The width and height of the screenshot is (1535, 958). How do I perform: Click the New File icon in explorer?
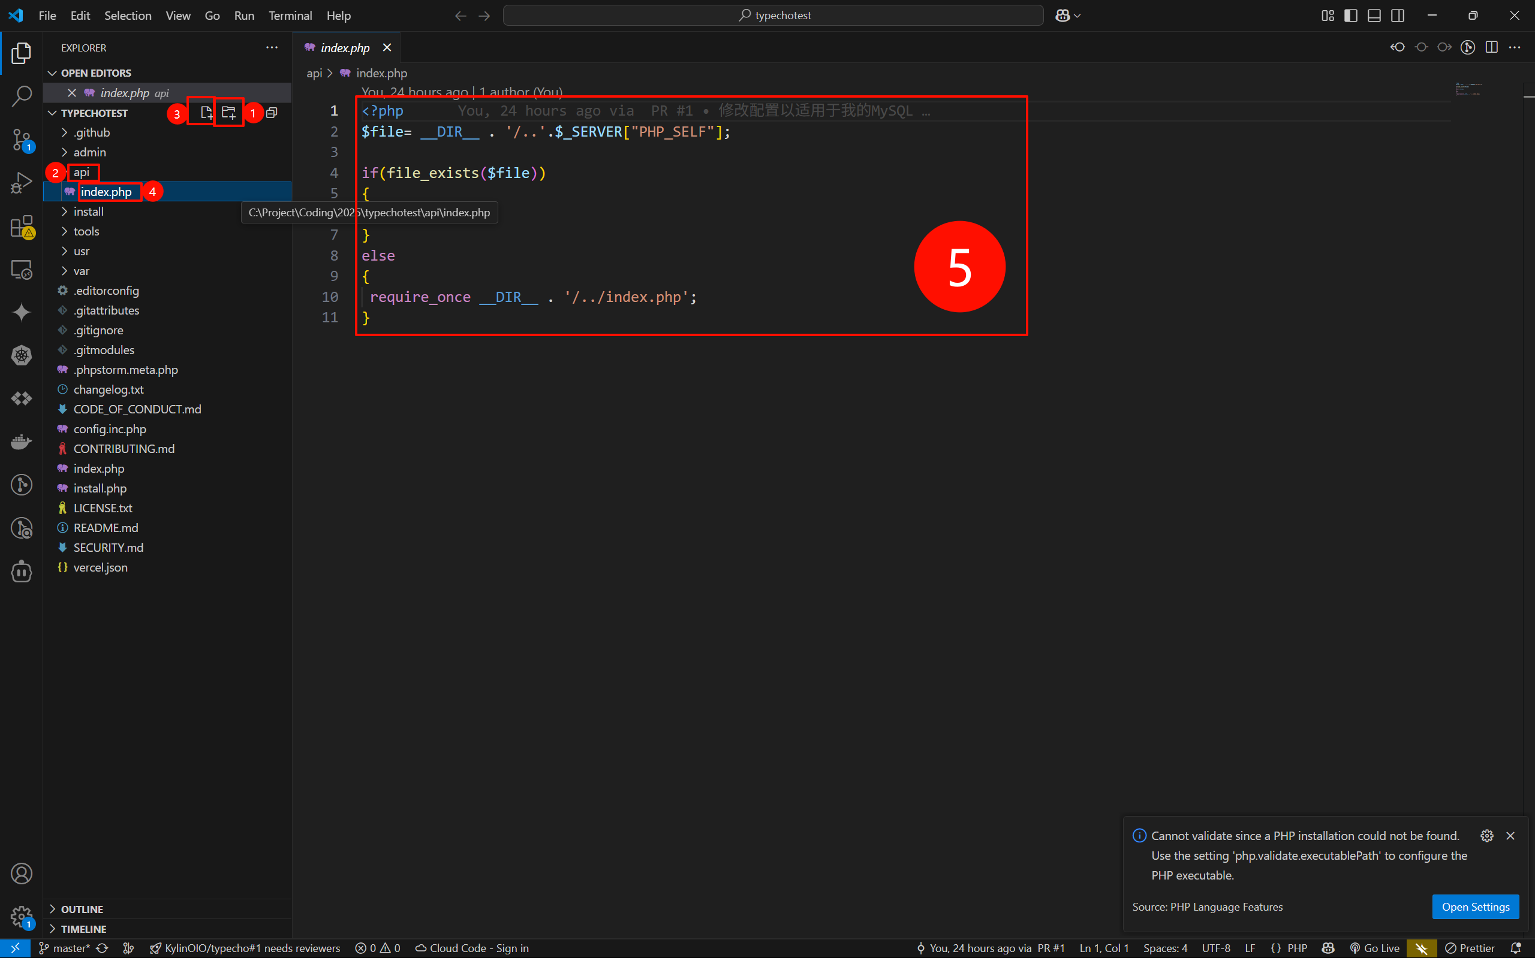point(206,113)
